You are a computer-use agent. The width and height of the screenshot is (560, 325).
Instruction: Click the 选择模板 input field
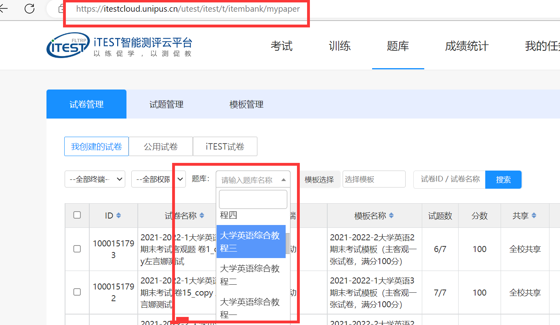(374, 179)
